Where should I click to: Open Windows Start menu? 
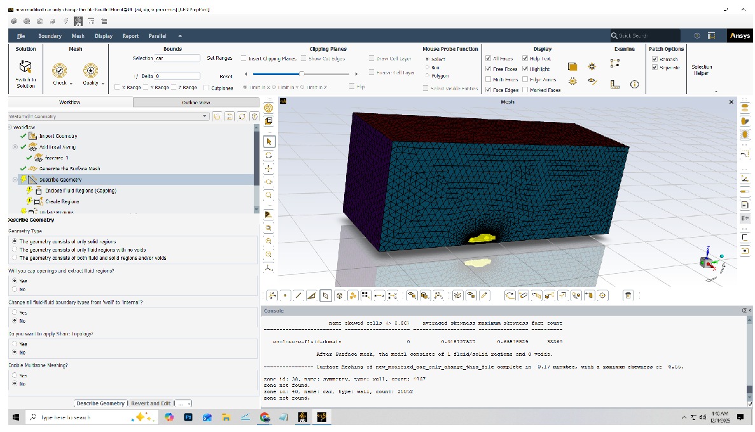click(x=15, y=417)
